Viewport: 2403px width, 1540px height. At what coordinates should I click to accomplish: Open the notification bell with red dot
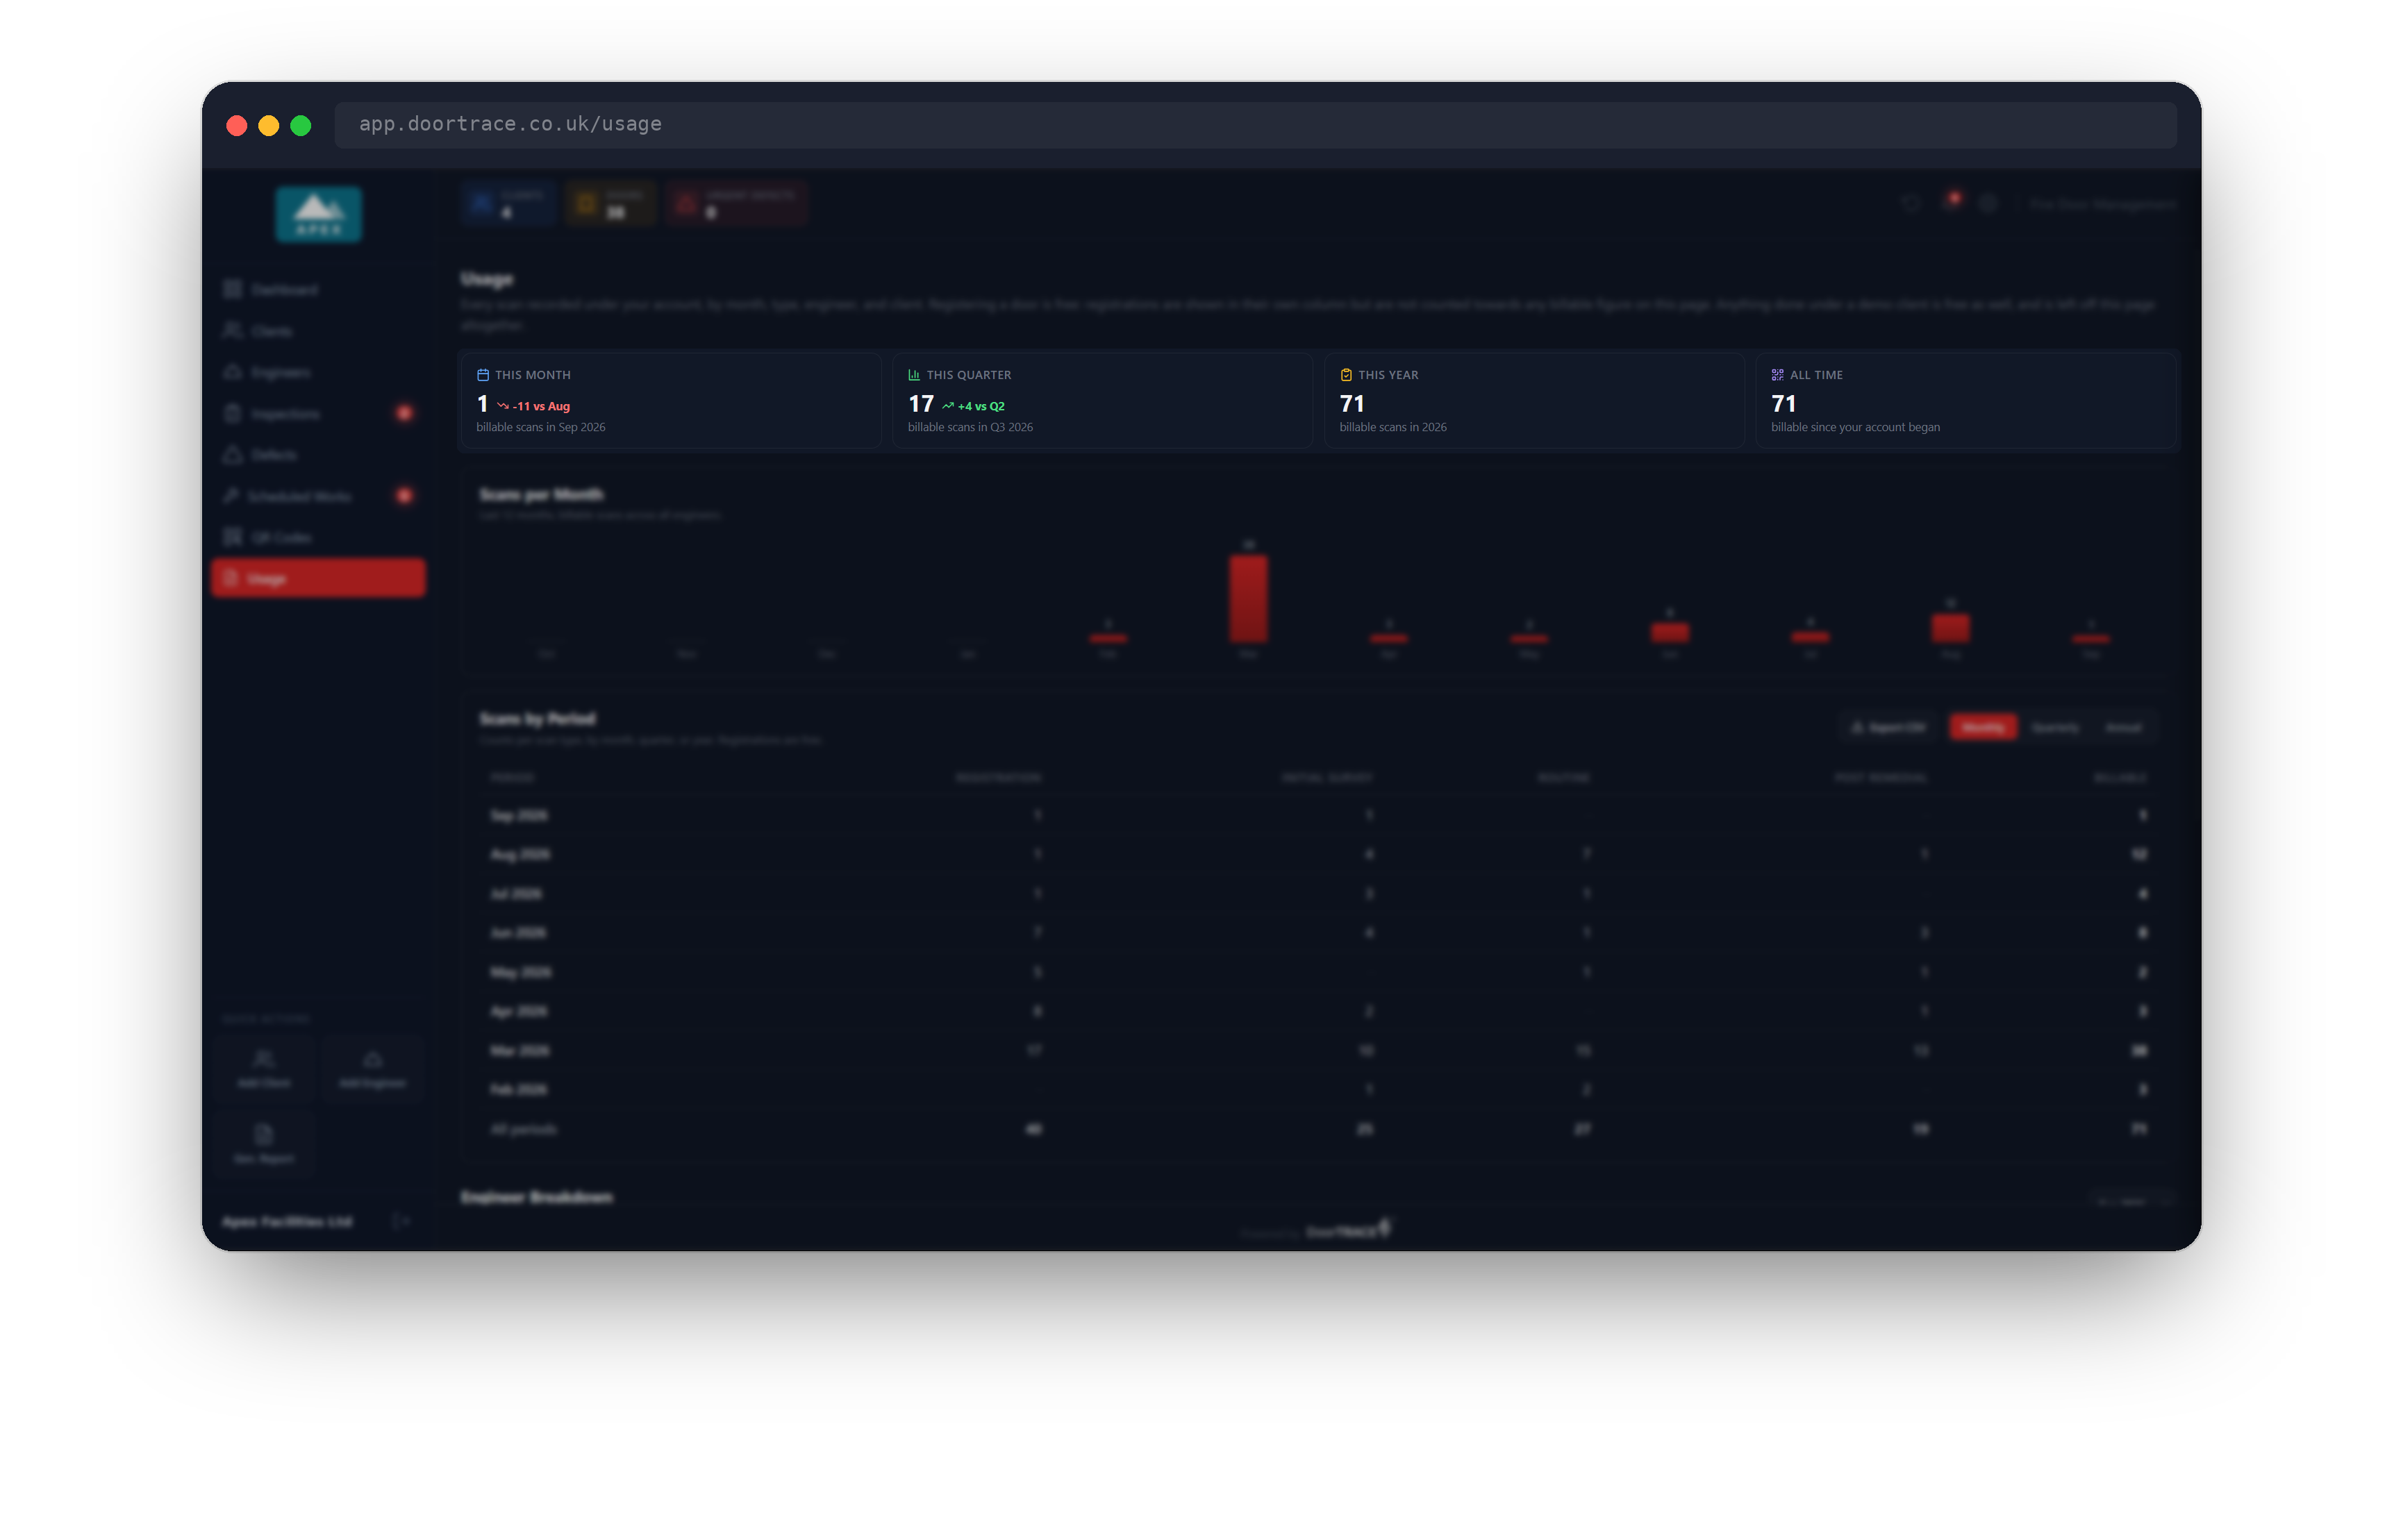click(x=1951, y=202)
